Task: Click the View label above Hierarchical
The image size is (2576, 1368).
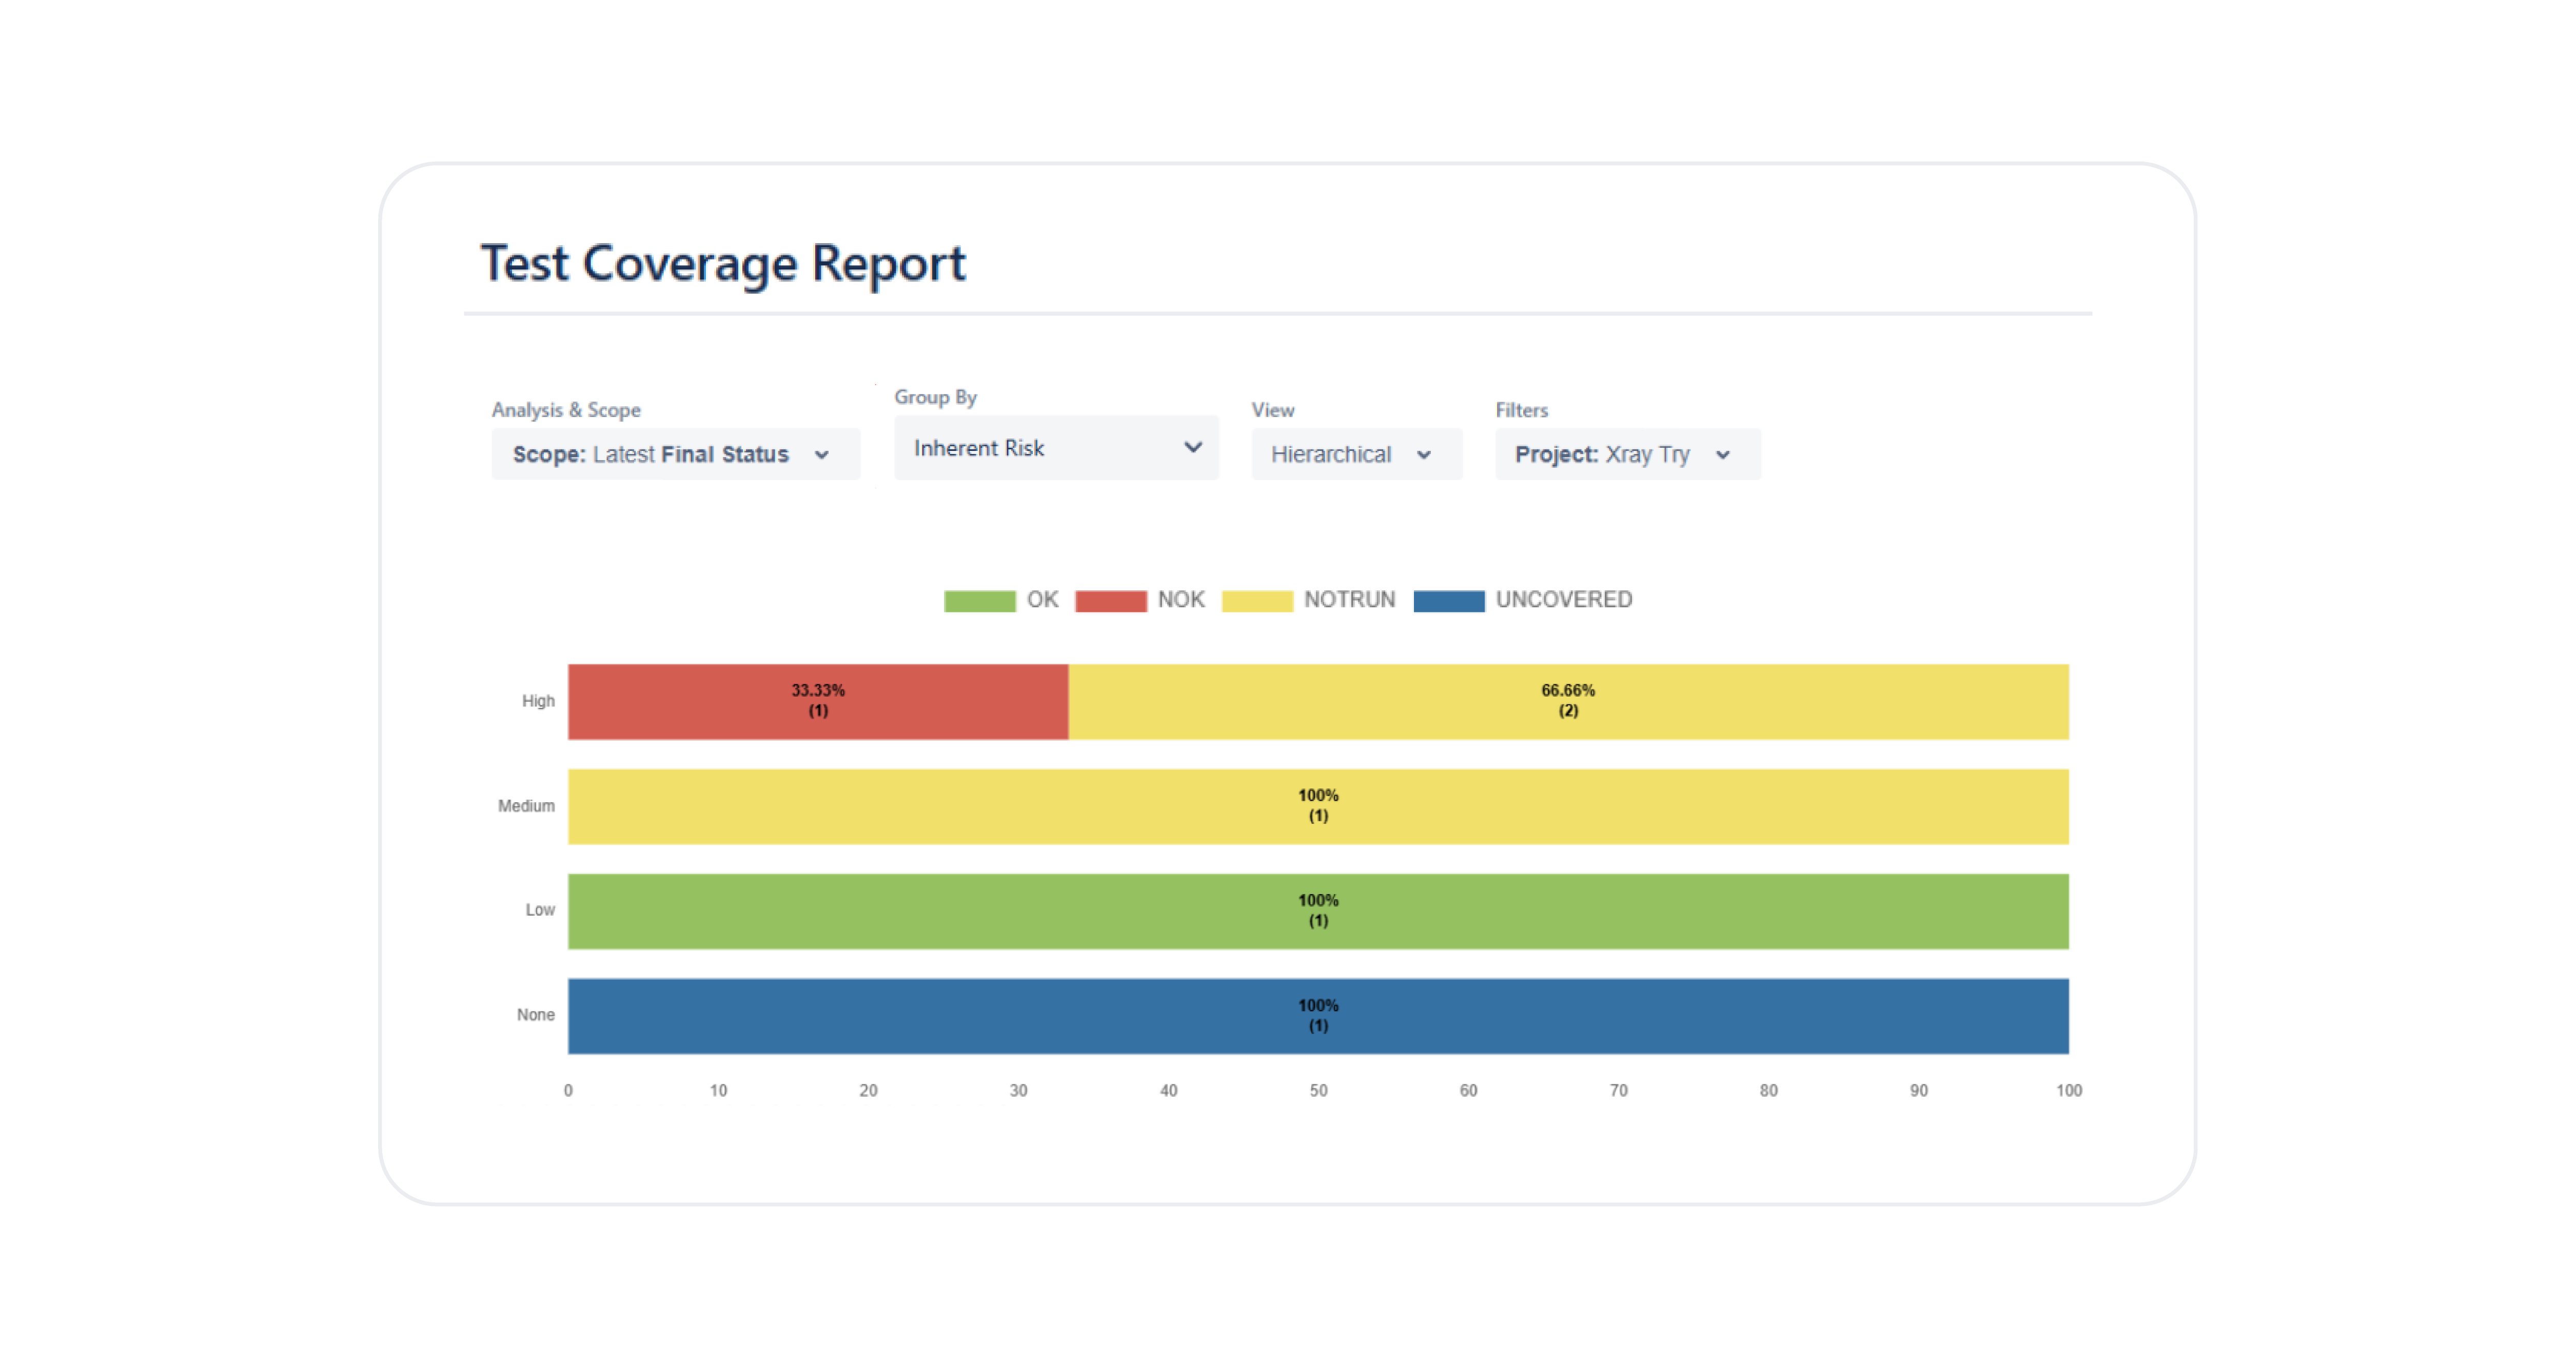Action: [x=1272, y=410]
